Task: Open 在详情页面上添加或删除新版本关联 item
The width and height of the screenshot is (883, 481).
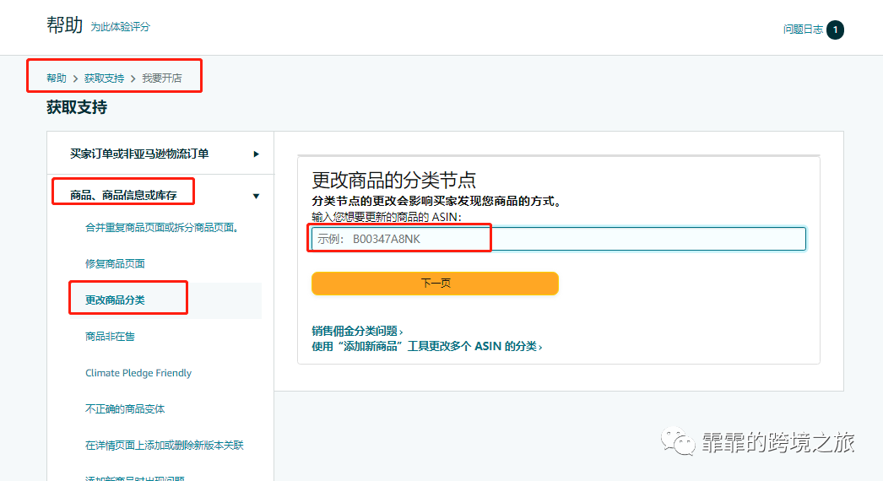Action: [x=165, y=446]
